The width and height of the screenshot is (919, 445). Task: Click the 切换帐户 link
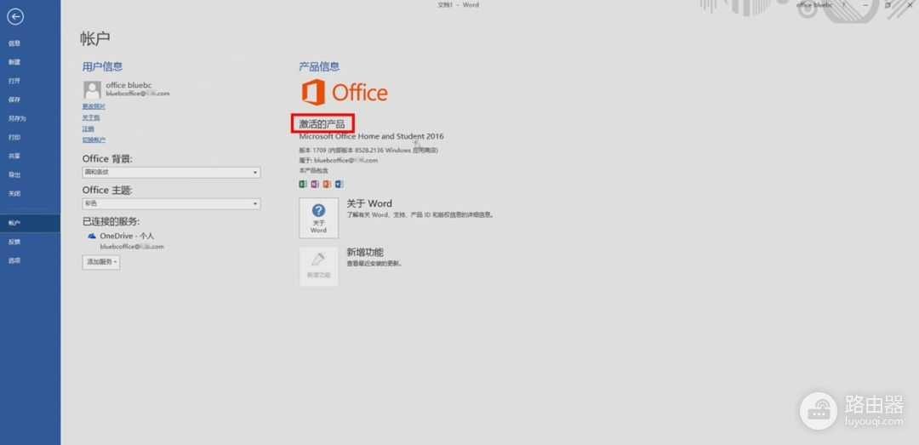click(94, 140)
